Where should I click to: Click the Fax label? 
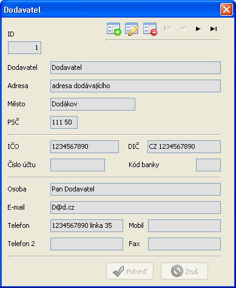pos(134,244)
